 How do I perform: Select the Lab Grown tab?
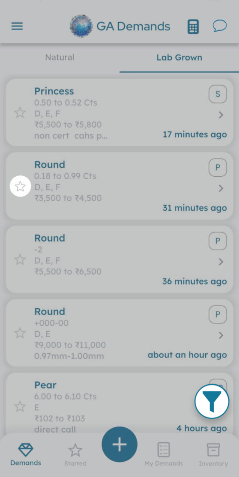coord(179,57)
